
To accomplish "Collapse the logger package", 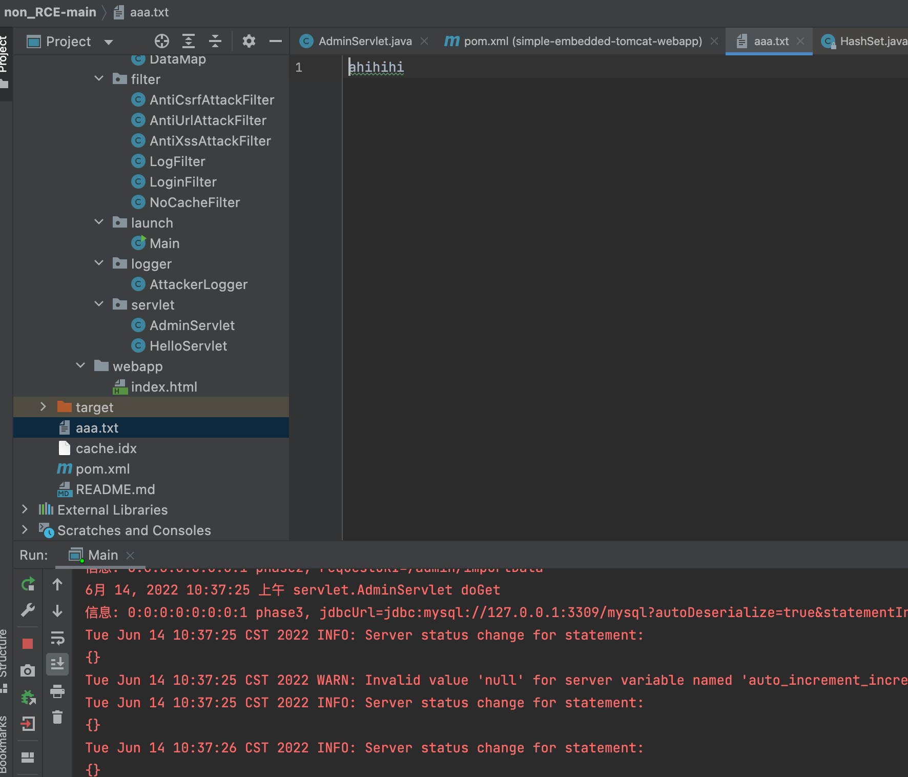I will tap(99, 263).
